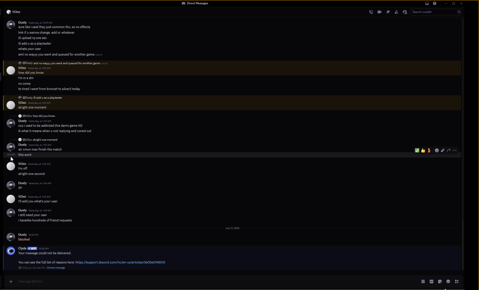React with thumbs up emoji
Image resolution: width=479 pixels, height=290 pixels.
pos(423,150)
